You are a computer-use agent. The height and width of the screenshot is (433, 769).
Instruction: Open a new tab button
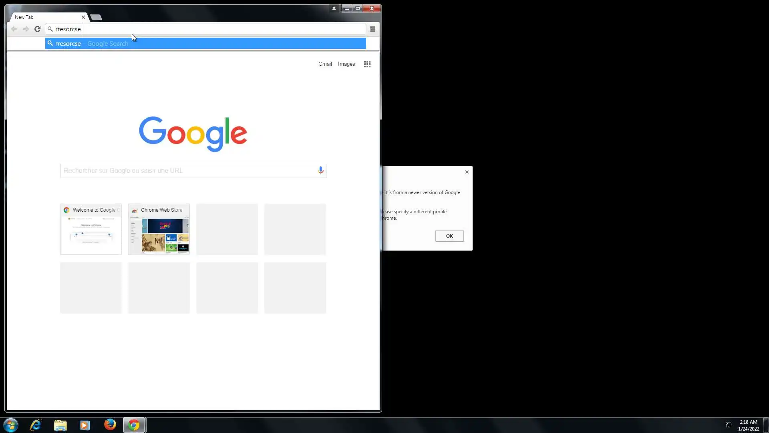click(x=96, y=17)
